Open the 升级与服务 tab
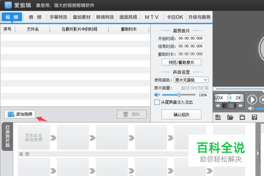Screen dimensions: 264x176 tap(200, 17)
